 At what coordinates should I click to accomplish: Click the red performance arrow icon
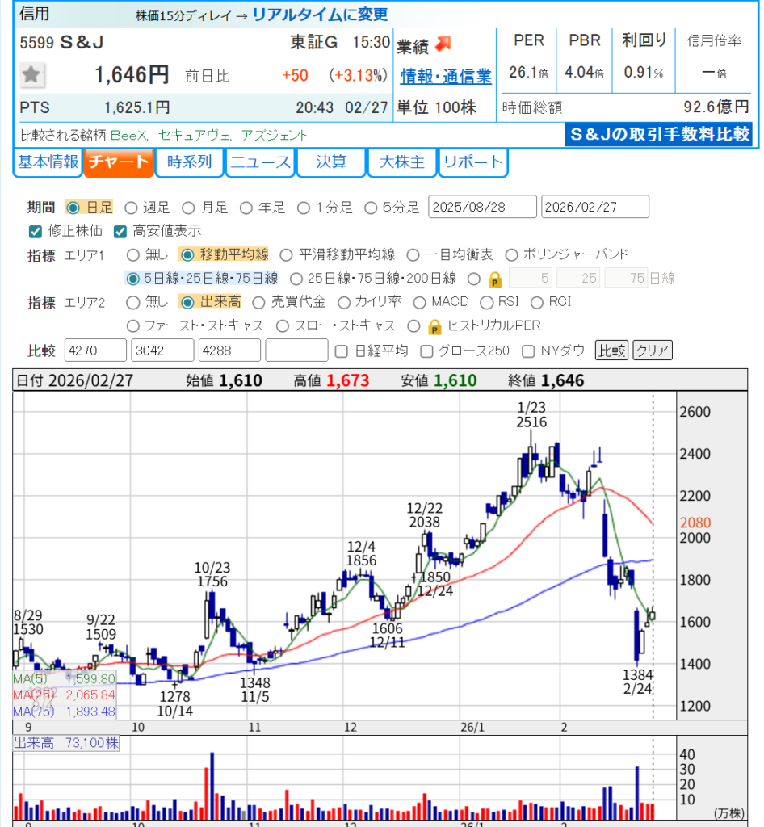click(x=444, y=44)
